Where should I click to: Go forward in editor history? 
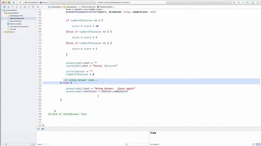(45, 7)
